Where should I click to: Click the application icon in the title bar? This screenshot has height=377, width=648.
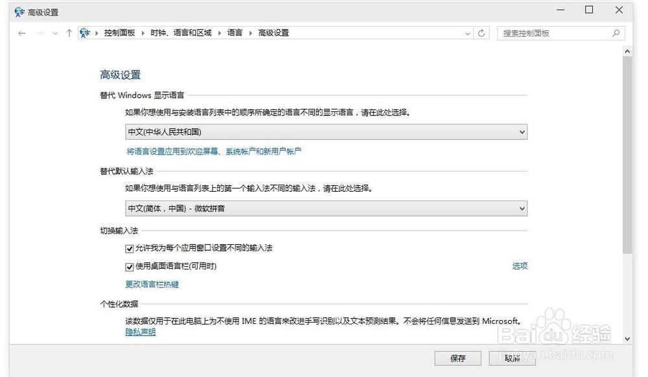18,11
